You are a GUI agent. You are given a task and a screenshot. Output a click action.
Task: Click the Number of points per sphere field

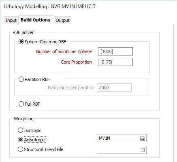click(x=115, y=51)
